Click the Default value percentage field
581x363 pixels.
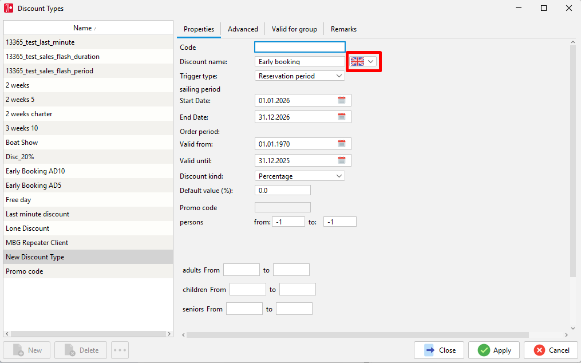pyautogui.click(x=282, y=190)
